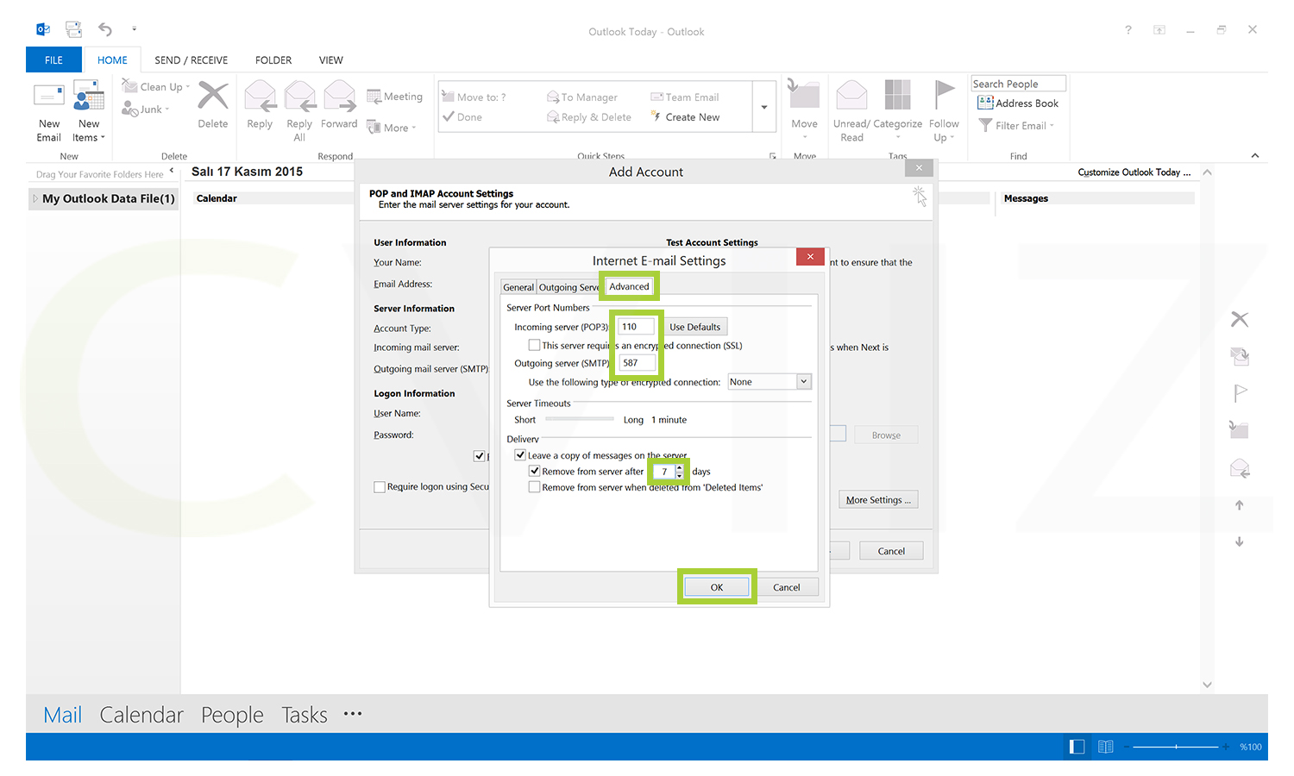1294x776 pixels.
Task: Click the Unread/Read envelope icon
Action: [x=851, y=95]
